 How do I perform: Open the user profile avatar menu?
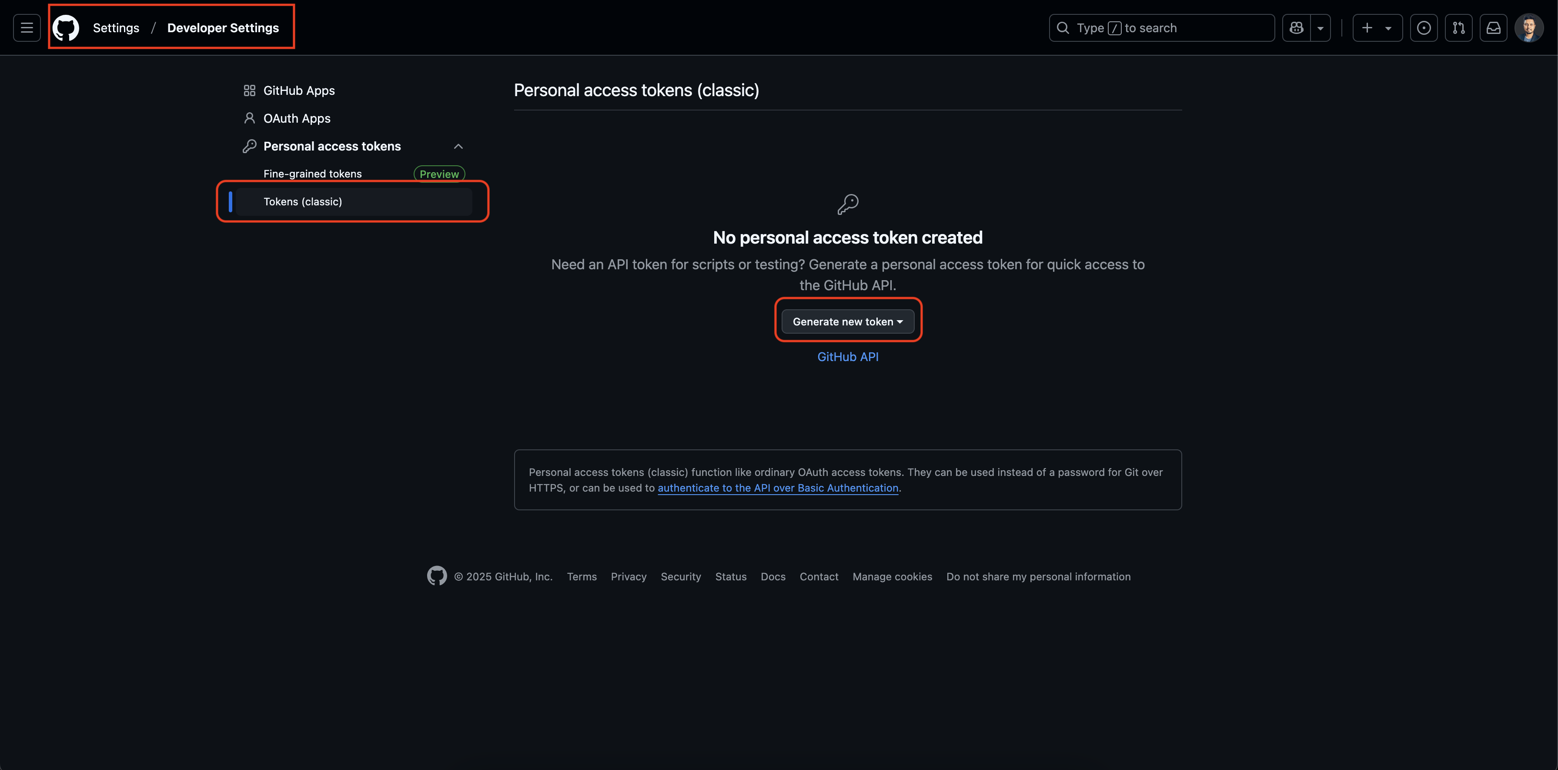1528,28
